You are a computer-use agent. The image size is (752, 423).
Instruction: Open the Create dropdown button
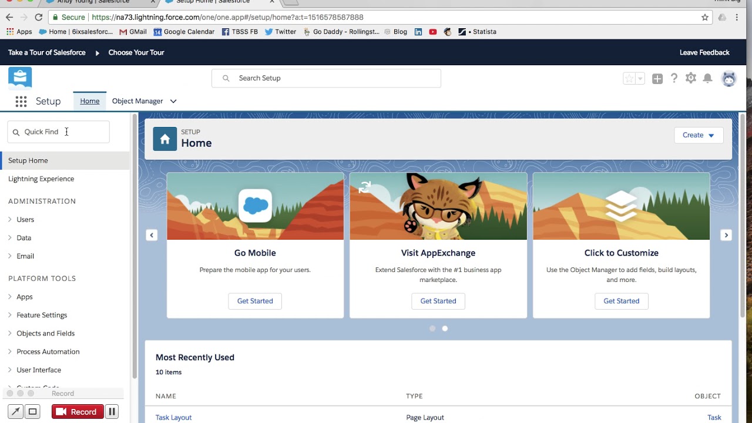click(x=699, y=135)
